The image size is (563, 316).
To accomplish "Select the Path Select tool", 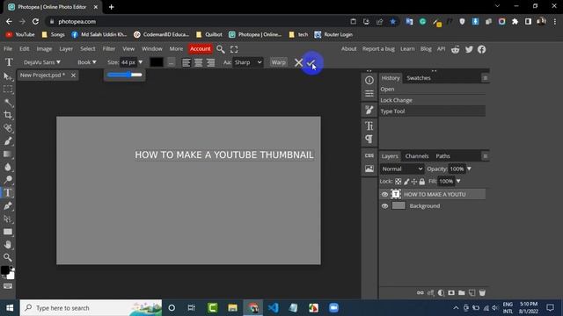I will click(8, 219).
